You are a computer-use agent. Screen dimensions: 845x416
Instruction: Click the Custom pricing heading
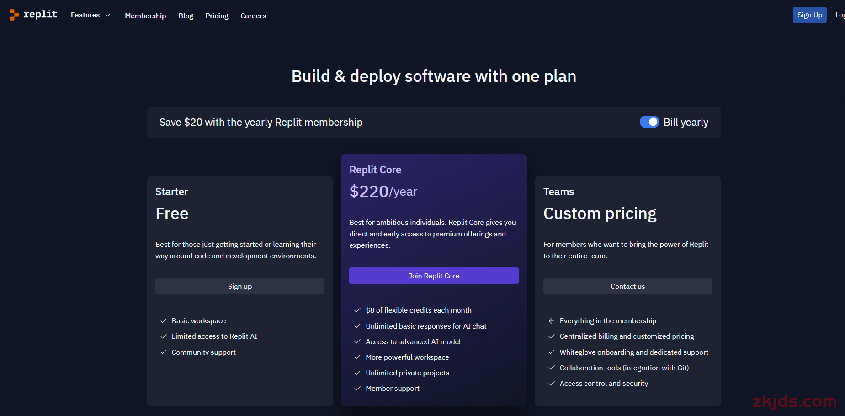coord(600,213)
